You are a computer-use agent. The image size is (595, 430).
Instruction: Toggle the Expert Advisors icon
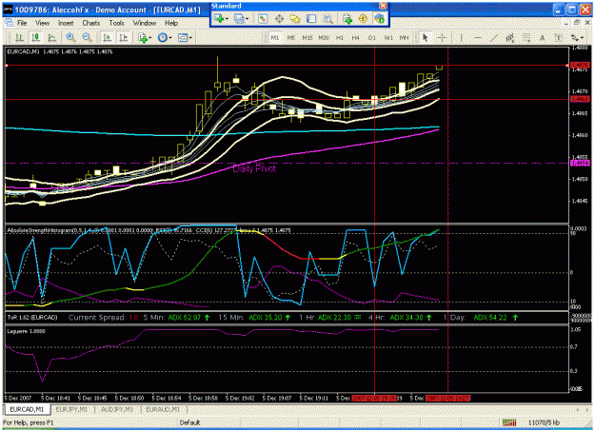(379, 18)
